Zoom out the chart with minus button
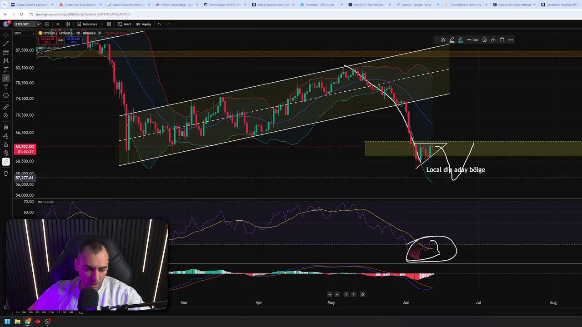This screenshot has height=327, width=582. (330, 294)
